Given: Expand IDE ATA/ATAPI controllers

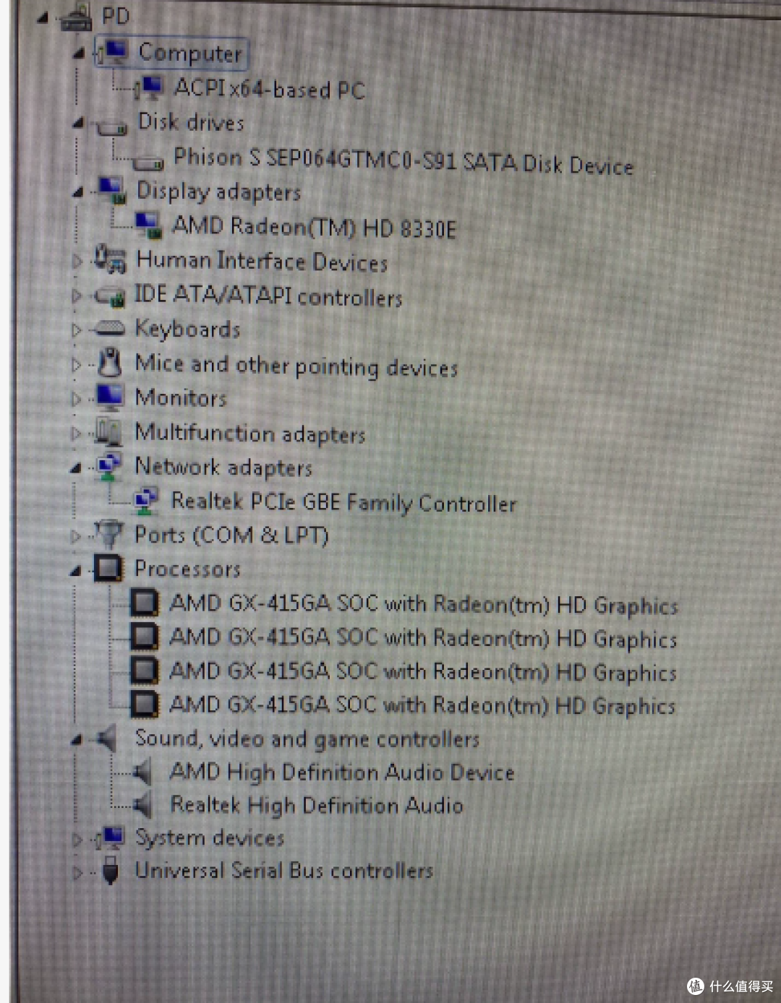Looking at the screenshot, I should 77,296.
